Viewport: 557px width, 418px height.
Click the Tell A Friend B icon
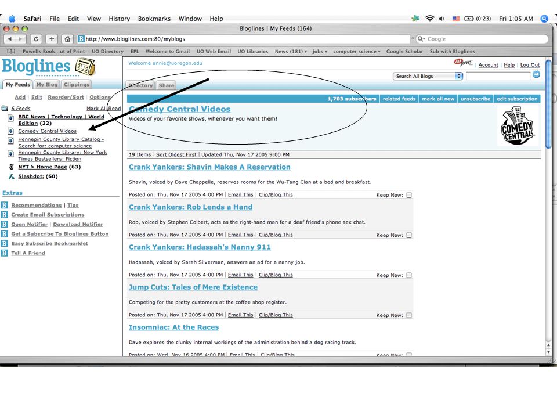4,253
